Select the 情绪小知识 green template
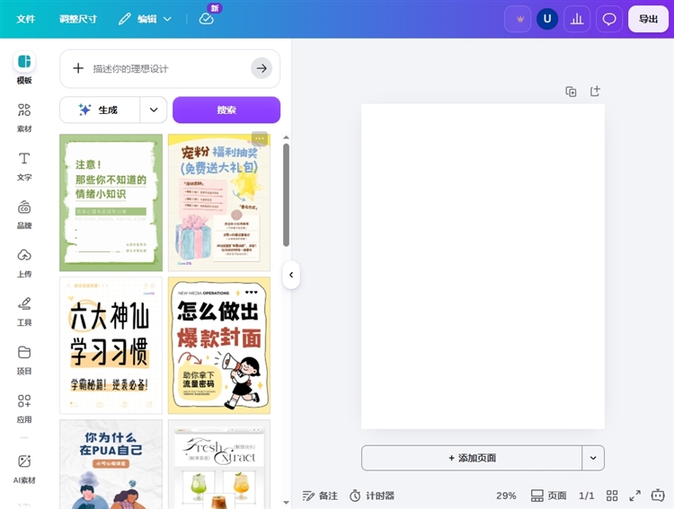This screenshot has height=509, width=674. [x=111, y=202]
